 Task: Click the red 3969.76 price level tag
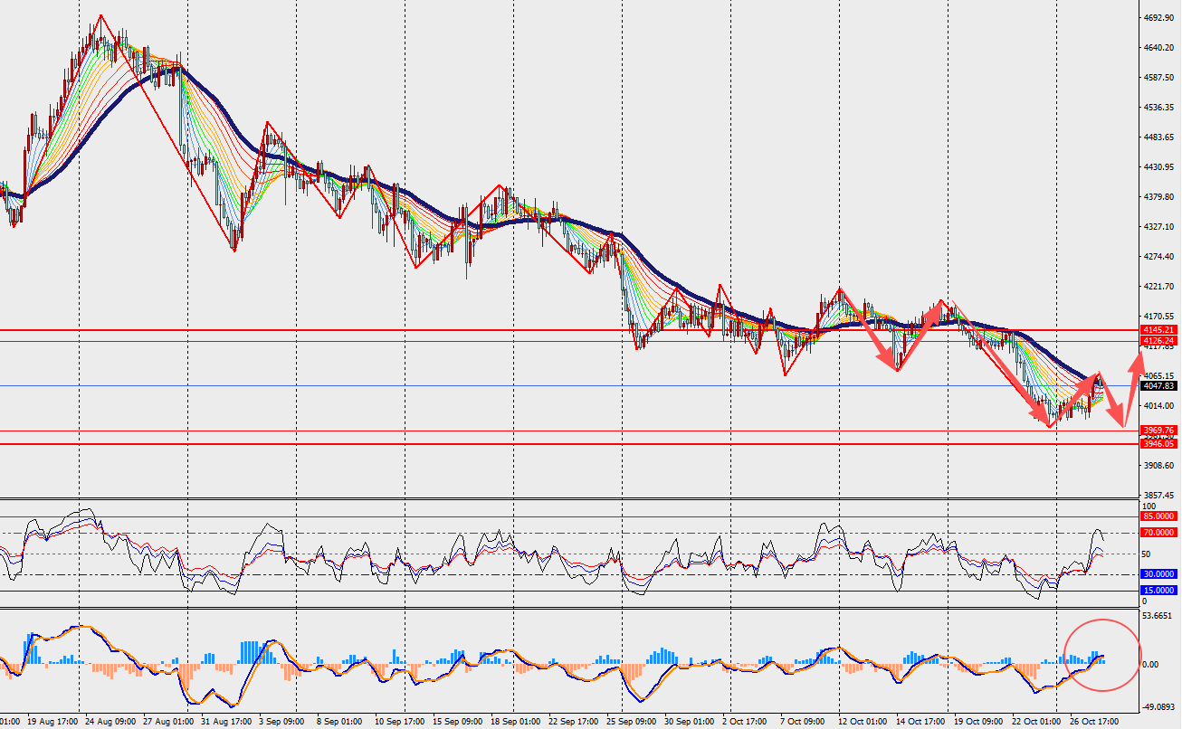tap(1158, 431)
